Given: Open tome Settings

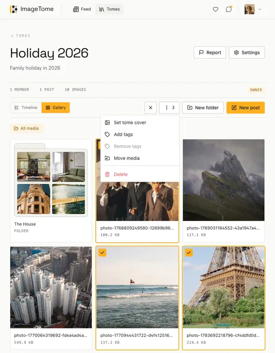Looking at the screenshot, I should (x=247, y=52).
